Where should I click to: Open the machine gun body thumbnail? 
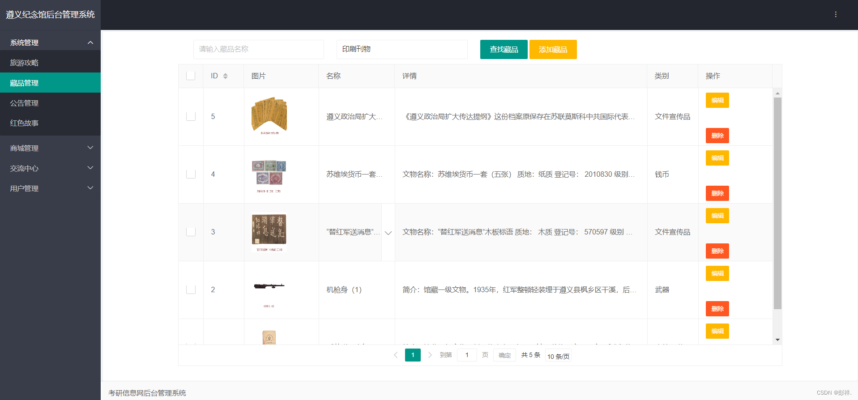(269, 290)
